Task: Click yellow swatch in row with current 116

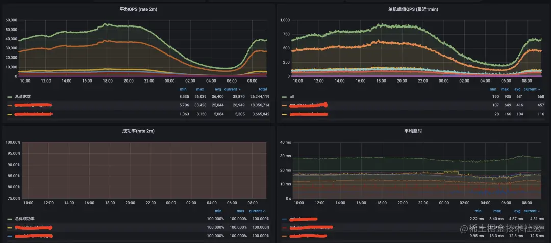Action: [x=284, y=114]
